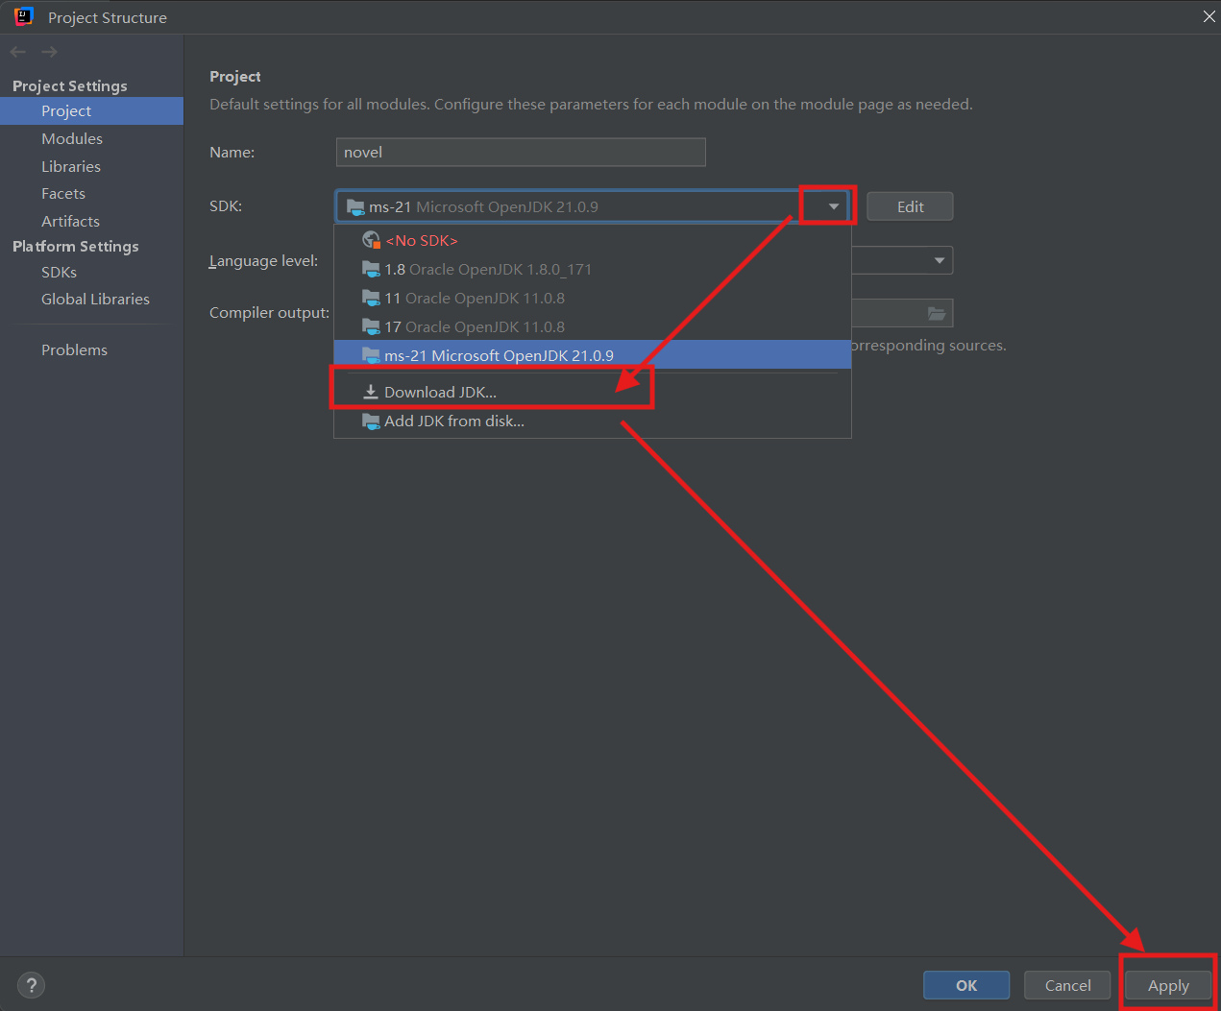Click the Apply button
This screenshot has height=1011, width=1221.
(x=1168, y=985)
